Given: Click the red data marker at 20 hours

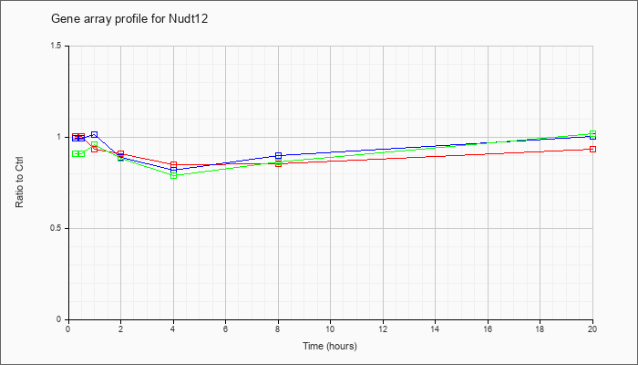Looking at the screenshot, I should (593, 149).
